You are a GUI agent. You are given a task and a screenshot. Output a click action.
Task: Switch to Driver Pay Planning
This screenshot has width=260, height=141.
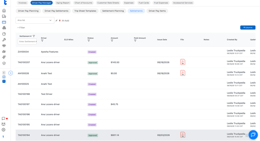[x=28, y=11]
